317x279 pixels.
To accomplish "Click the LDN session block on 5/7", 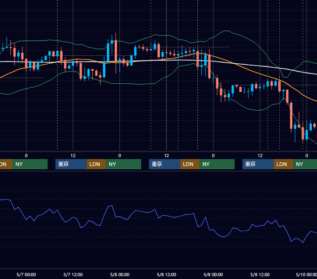I will click(x=96, y=164).
